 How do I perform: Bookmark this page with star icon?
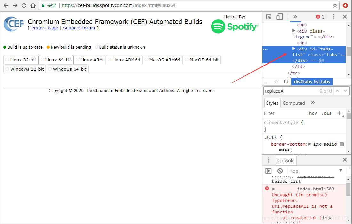(335, 5)
